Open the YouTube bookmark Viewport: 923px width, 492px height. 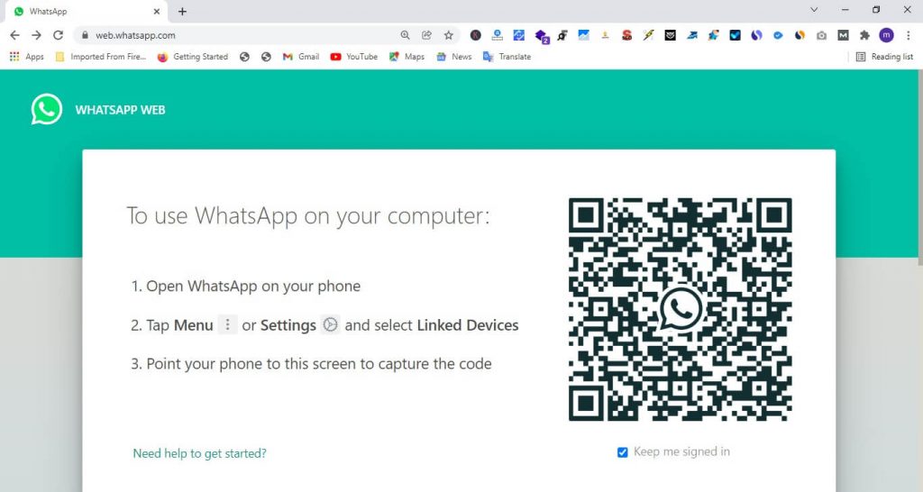353,57
